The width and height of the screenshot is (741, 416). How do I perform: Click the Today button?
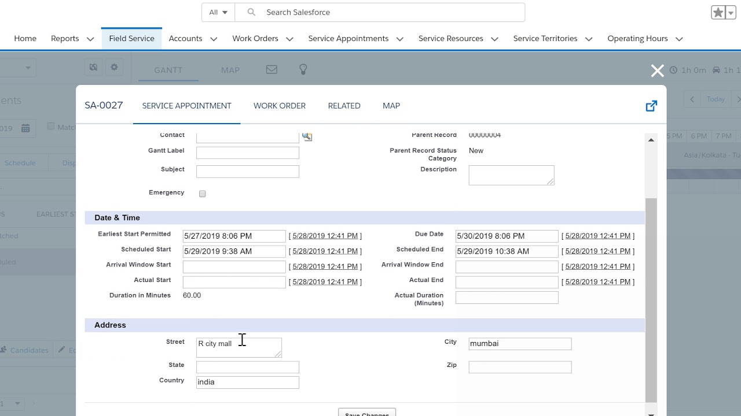tap(716, 99)
